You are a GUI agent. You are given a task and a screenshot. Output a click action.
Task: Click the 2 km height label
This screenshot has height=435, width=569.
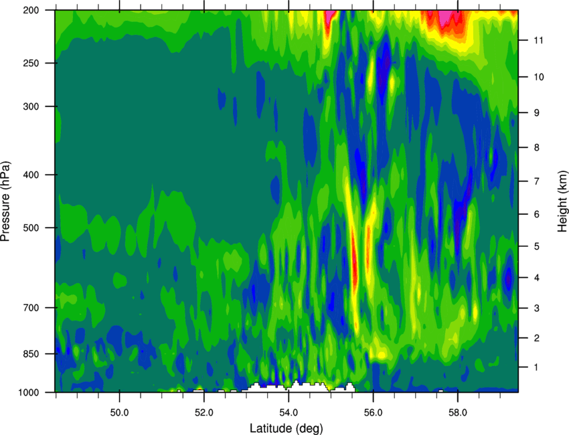coord(537,338)
